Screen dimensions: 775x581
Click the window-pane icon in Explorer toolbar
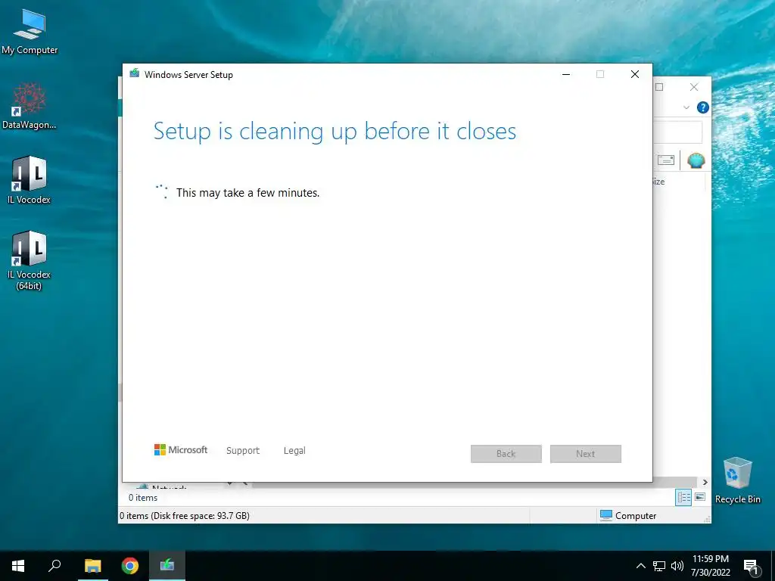[666, 160]
